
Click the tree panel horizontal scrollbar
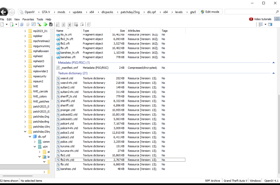click(18, 176)
